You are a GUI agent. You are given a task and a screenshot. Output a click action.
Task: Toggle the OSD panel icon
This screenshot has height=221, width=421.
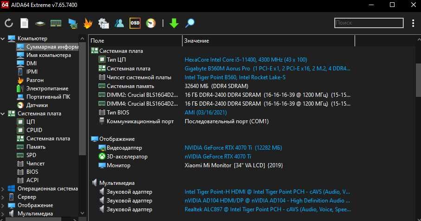pos(135,23)
